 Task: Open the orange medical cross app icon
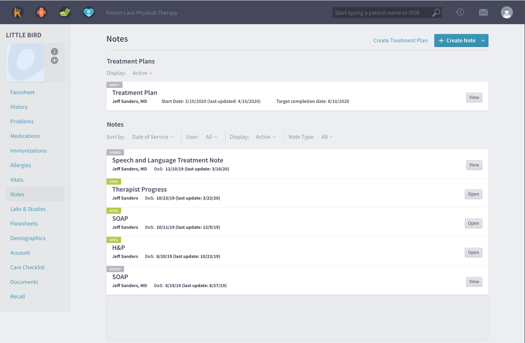click(41, 12)
